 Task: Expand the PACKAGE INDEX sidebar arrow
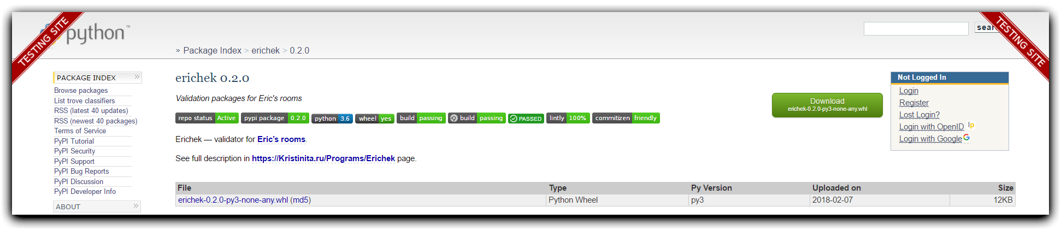137,77
